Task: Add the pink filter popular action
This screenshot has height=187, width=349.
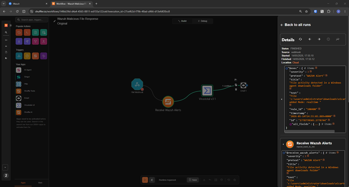Action: point(35,41)
